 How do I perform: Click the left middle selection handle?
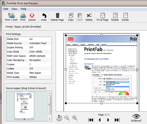click(x=66, y=69)
